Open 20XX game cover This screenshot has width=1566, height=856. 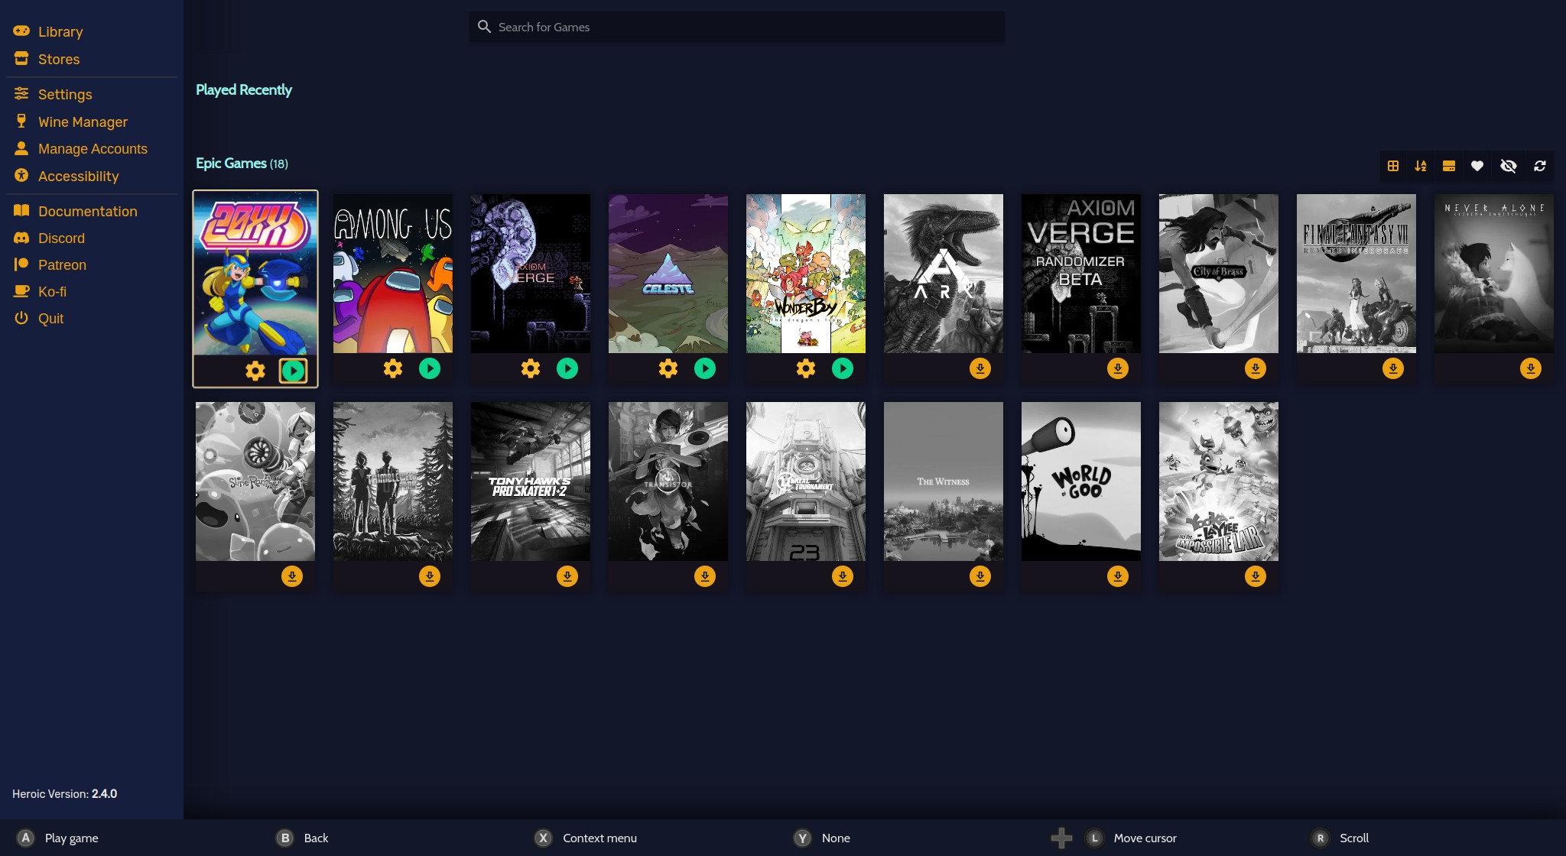pyautogui.click(x=255, y=274)
